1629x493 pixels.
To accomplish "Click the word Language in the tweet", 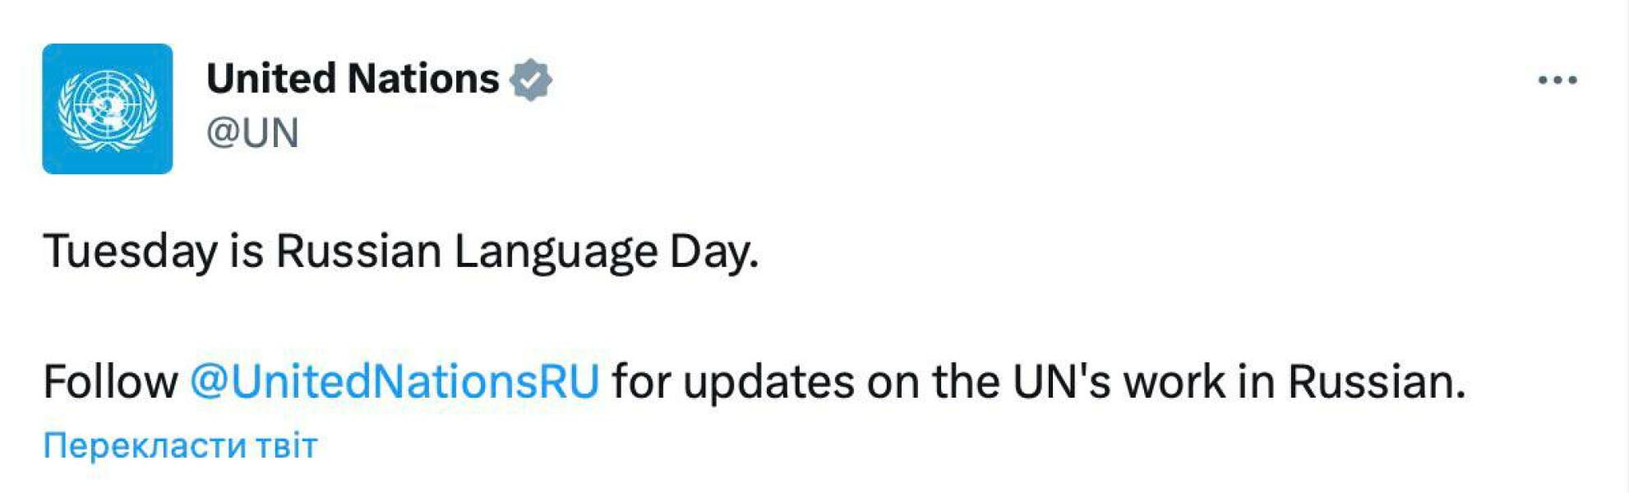I will [556, 251].
